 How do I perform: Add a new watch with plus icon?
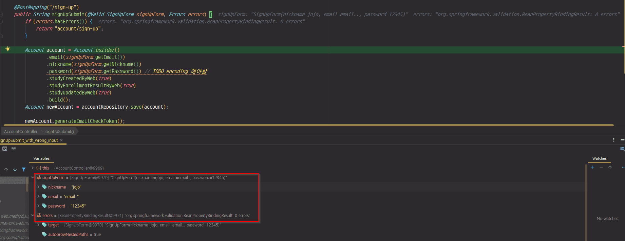[x=592, y=167]
